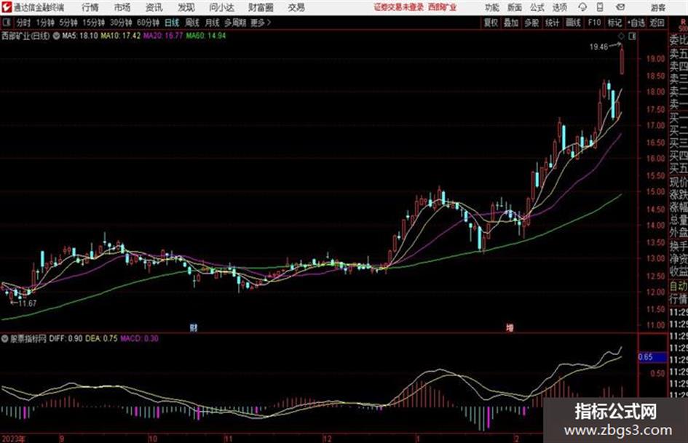Click the 11.67 low price label

tap(27, 303)
